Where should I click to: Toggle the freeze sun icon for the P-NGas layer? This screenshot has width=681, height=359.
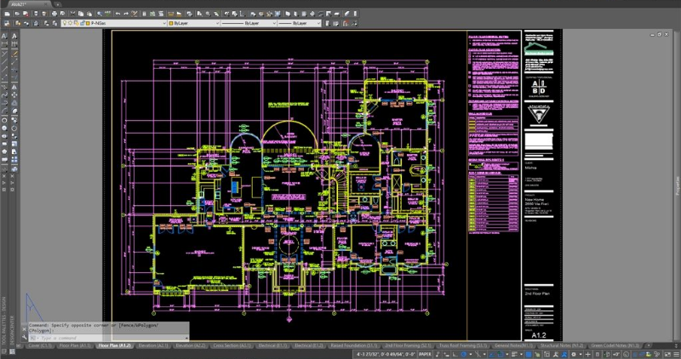[70, 23]
